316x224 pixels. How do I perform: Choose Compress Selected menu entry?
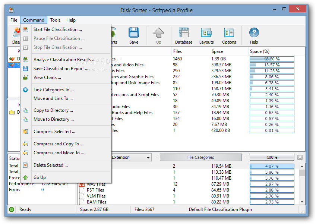[x=66, y=132]
